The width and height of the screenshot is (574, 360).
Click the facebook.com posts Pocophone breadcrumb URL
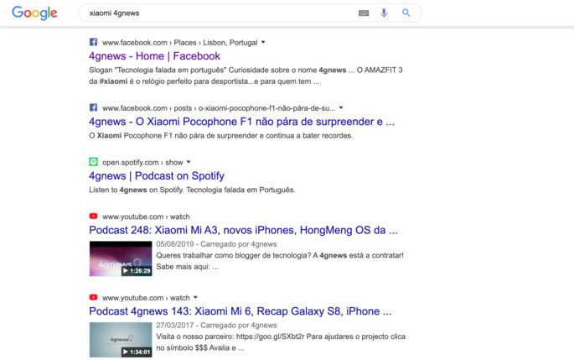(x=219, y=108)
